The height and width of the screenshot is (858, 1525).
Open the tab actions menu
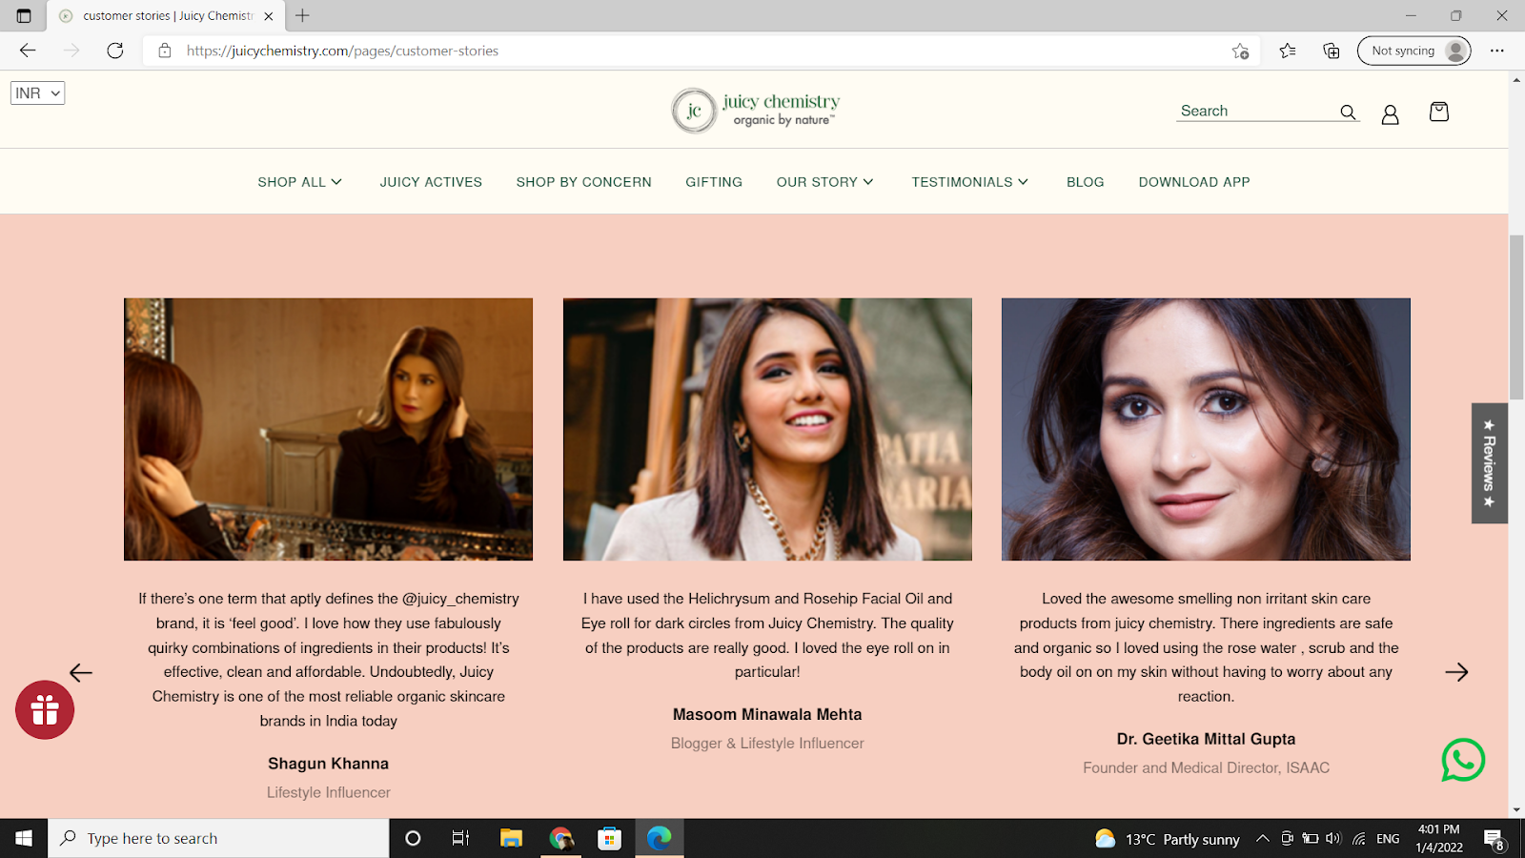pyautogui.click(x=24, y=15)
